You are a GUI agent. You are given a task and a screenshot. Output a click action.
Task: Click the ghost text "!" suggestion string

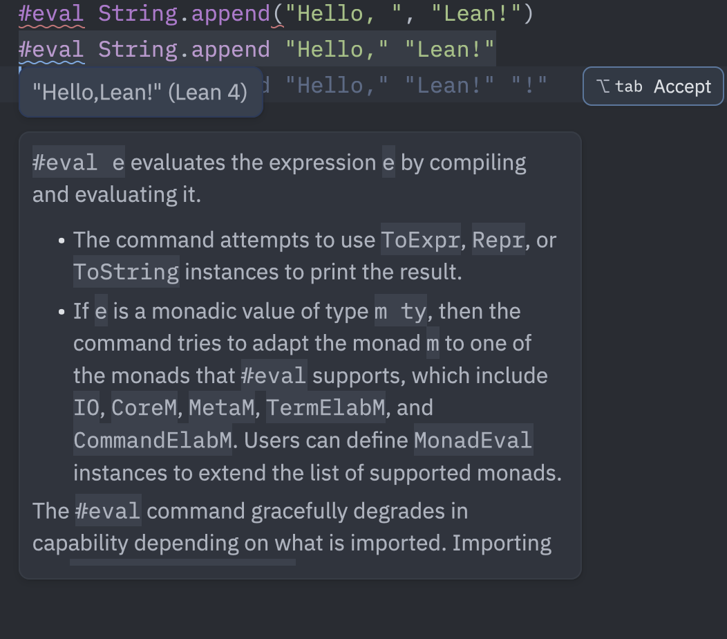coord(529,86)
